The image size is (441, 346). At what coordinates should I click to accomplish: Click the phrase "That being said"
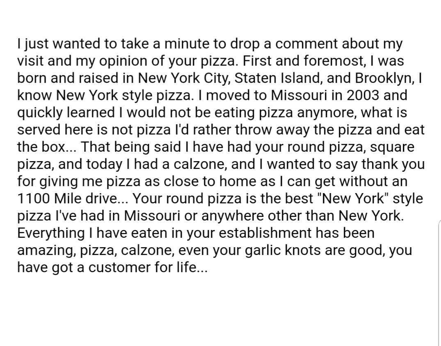tap(131, 147)
